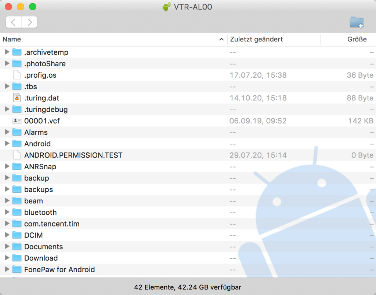Click the VTR-AL00 window title

coord(193,7)
